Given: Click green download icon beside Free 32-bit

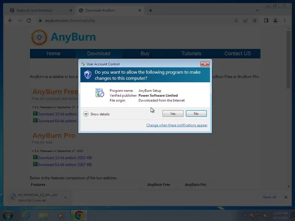Looking at the screenshot, I should coord(35,113).
